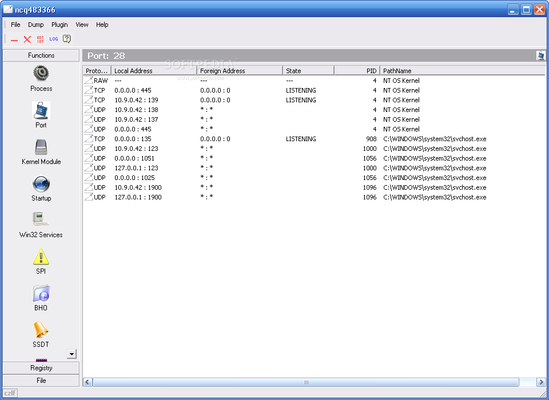Open the BHO function
Viewport: 549px width, 400px height.
pyautogui.click(x=41, y=298)
